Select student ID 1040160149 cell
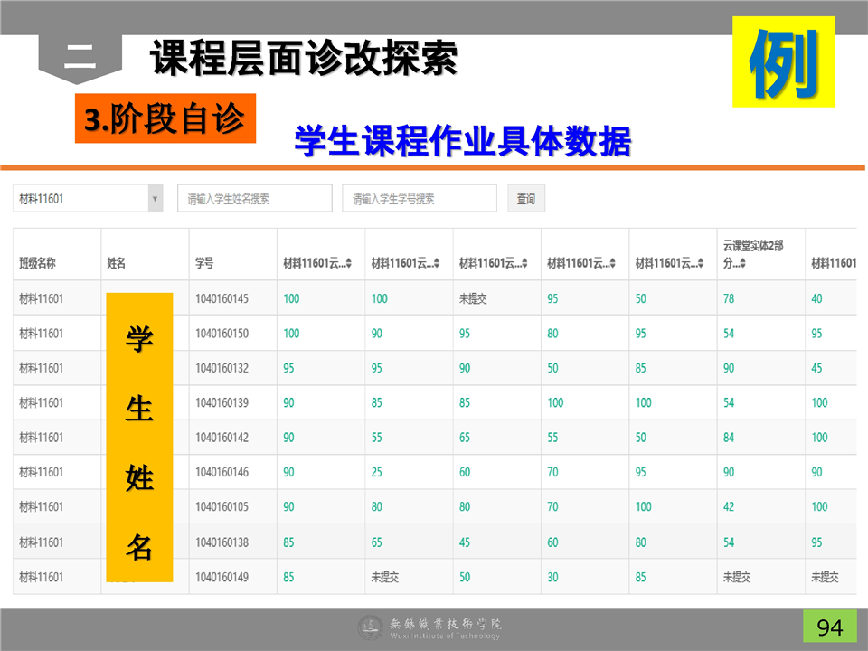This screenshot has height=651, width=868. 222,577
